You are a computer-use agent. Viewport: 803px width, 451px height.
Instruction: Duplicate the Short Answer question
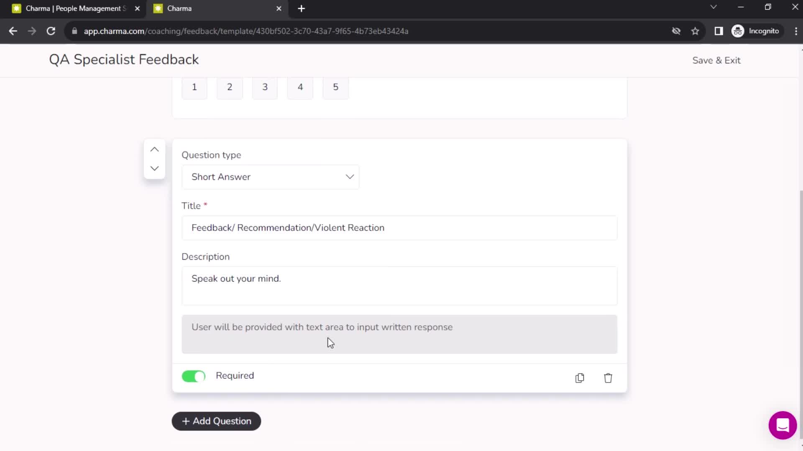pyautogui.click(x=580, y=378)
